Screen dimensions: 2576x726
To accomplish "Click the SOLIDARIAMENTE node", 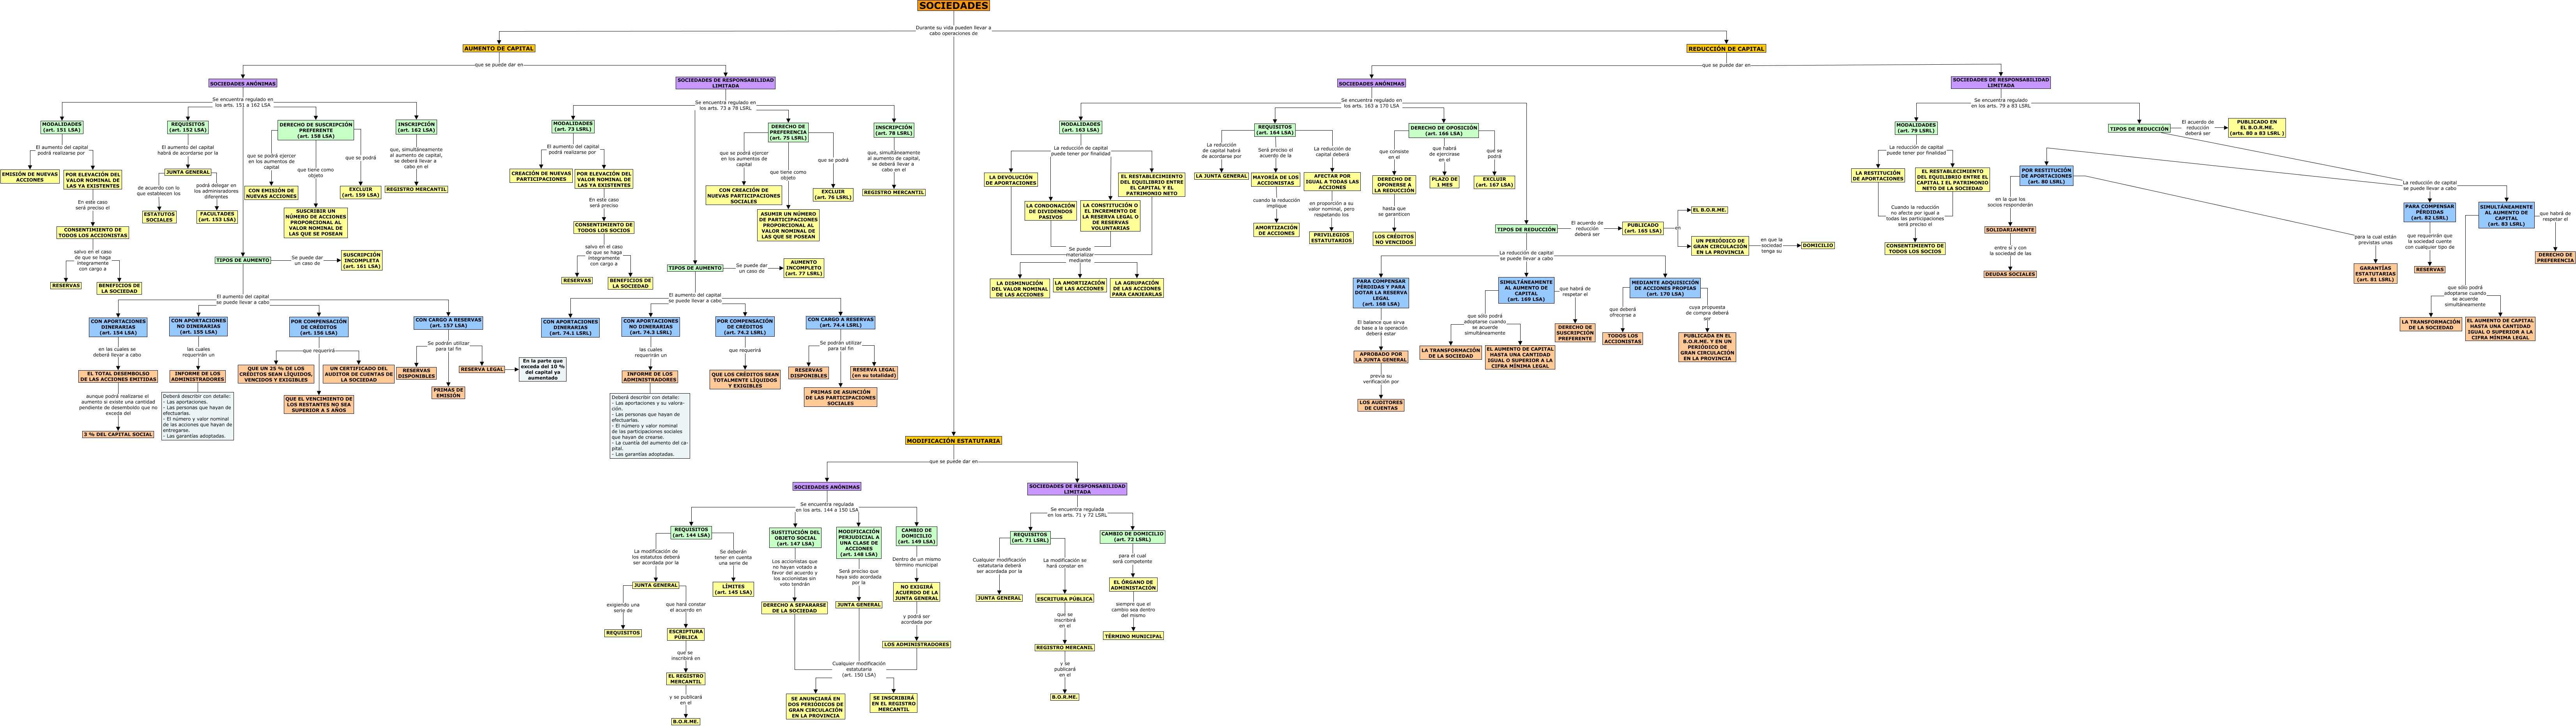I will [x=2009, y=229].
